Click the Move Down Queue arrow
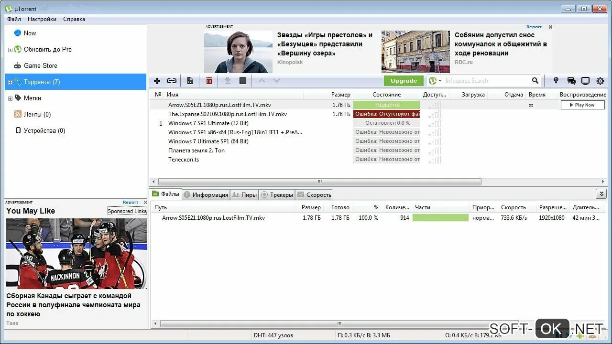The width and height of the screenshot is (612, 344). pos(276,81)
